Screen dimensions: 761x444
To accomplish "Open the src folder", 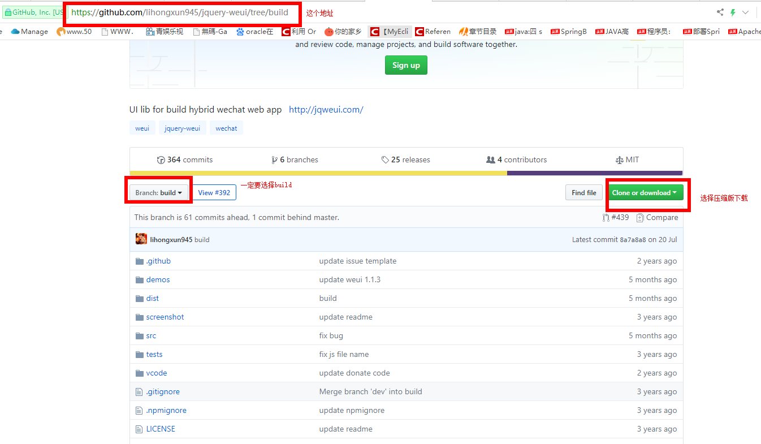I will [x=151, y=336].
